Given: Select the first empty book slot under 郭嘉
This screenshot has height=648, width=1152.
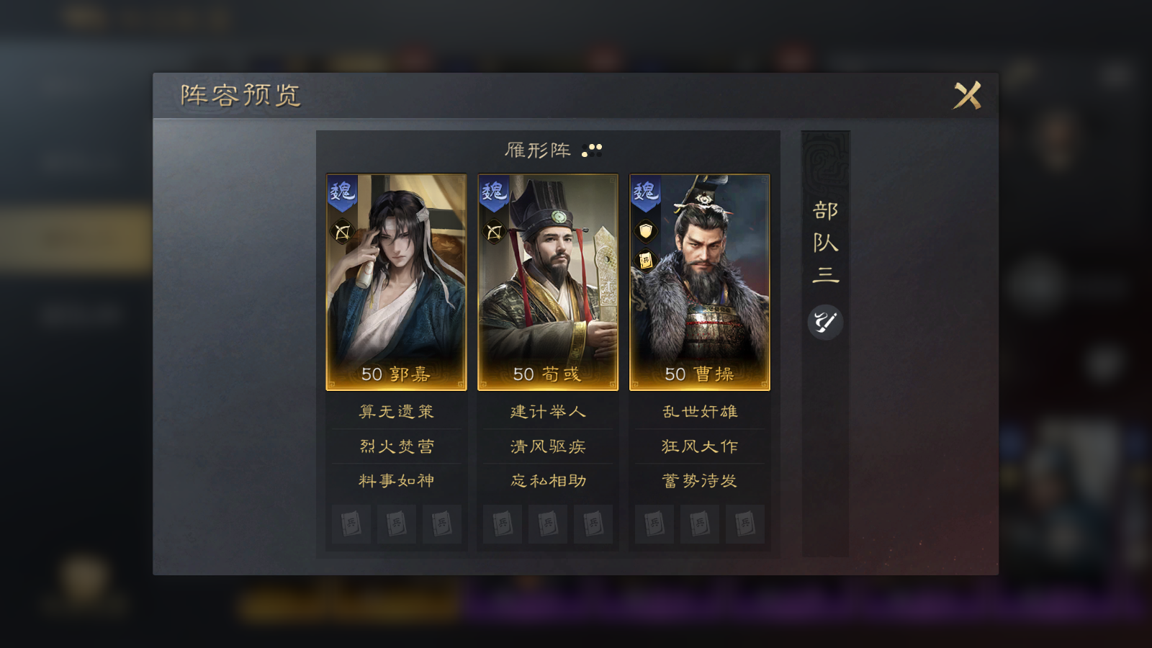Looking at the screenshot, I should (x=351, y=523).
